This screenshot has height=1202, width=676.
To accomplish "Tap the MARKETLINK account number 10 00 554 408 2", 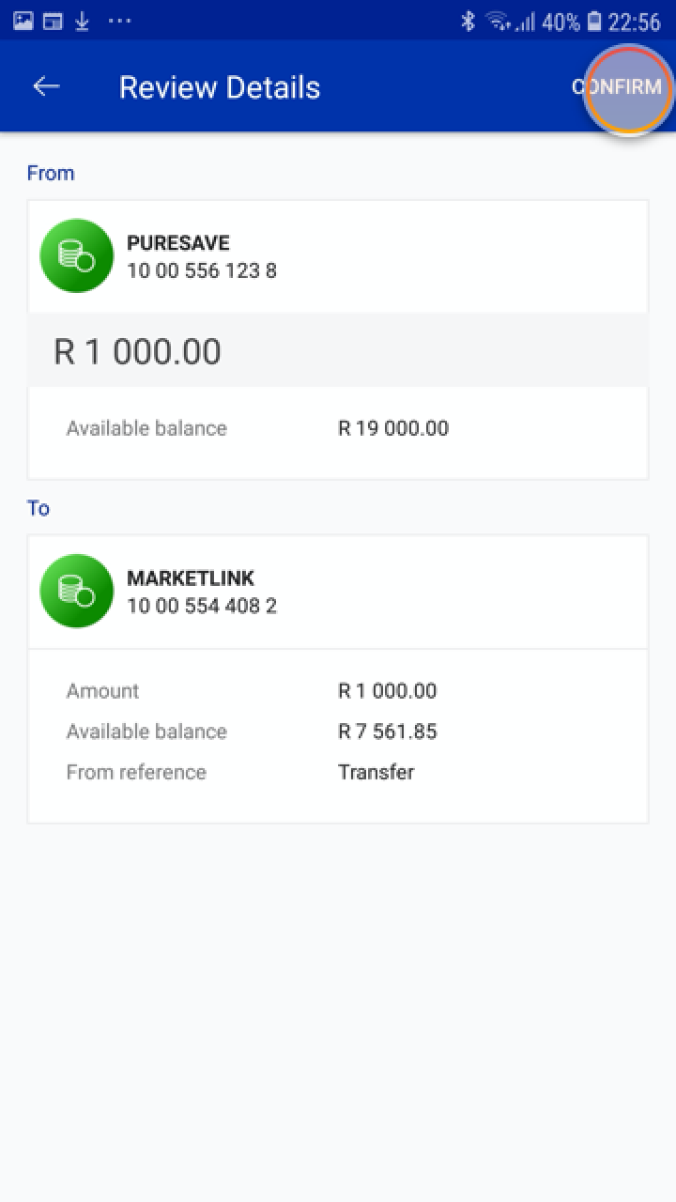I will point(202,607).
